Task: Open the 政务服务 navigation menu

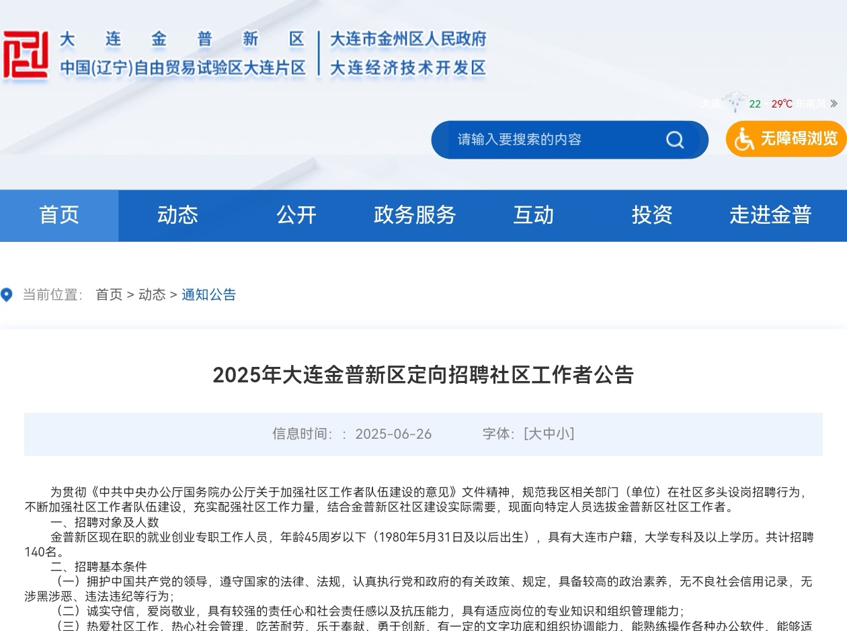Action: [415, 216]
